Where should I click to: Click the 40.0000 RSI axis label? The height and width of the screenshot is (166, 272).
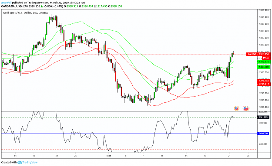pos(263,144)
